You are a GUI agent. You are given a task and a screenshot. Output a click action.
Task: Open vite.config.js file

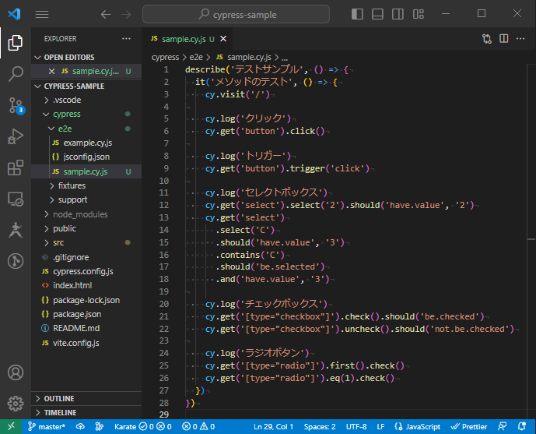[86, 343]
